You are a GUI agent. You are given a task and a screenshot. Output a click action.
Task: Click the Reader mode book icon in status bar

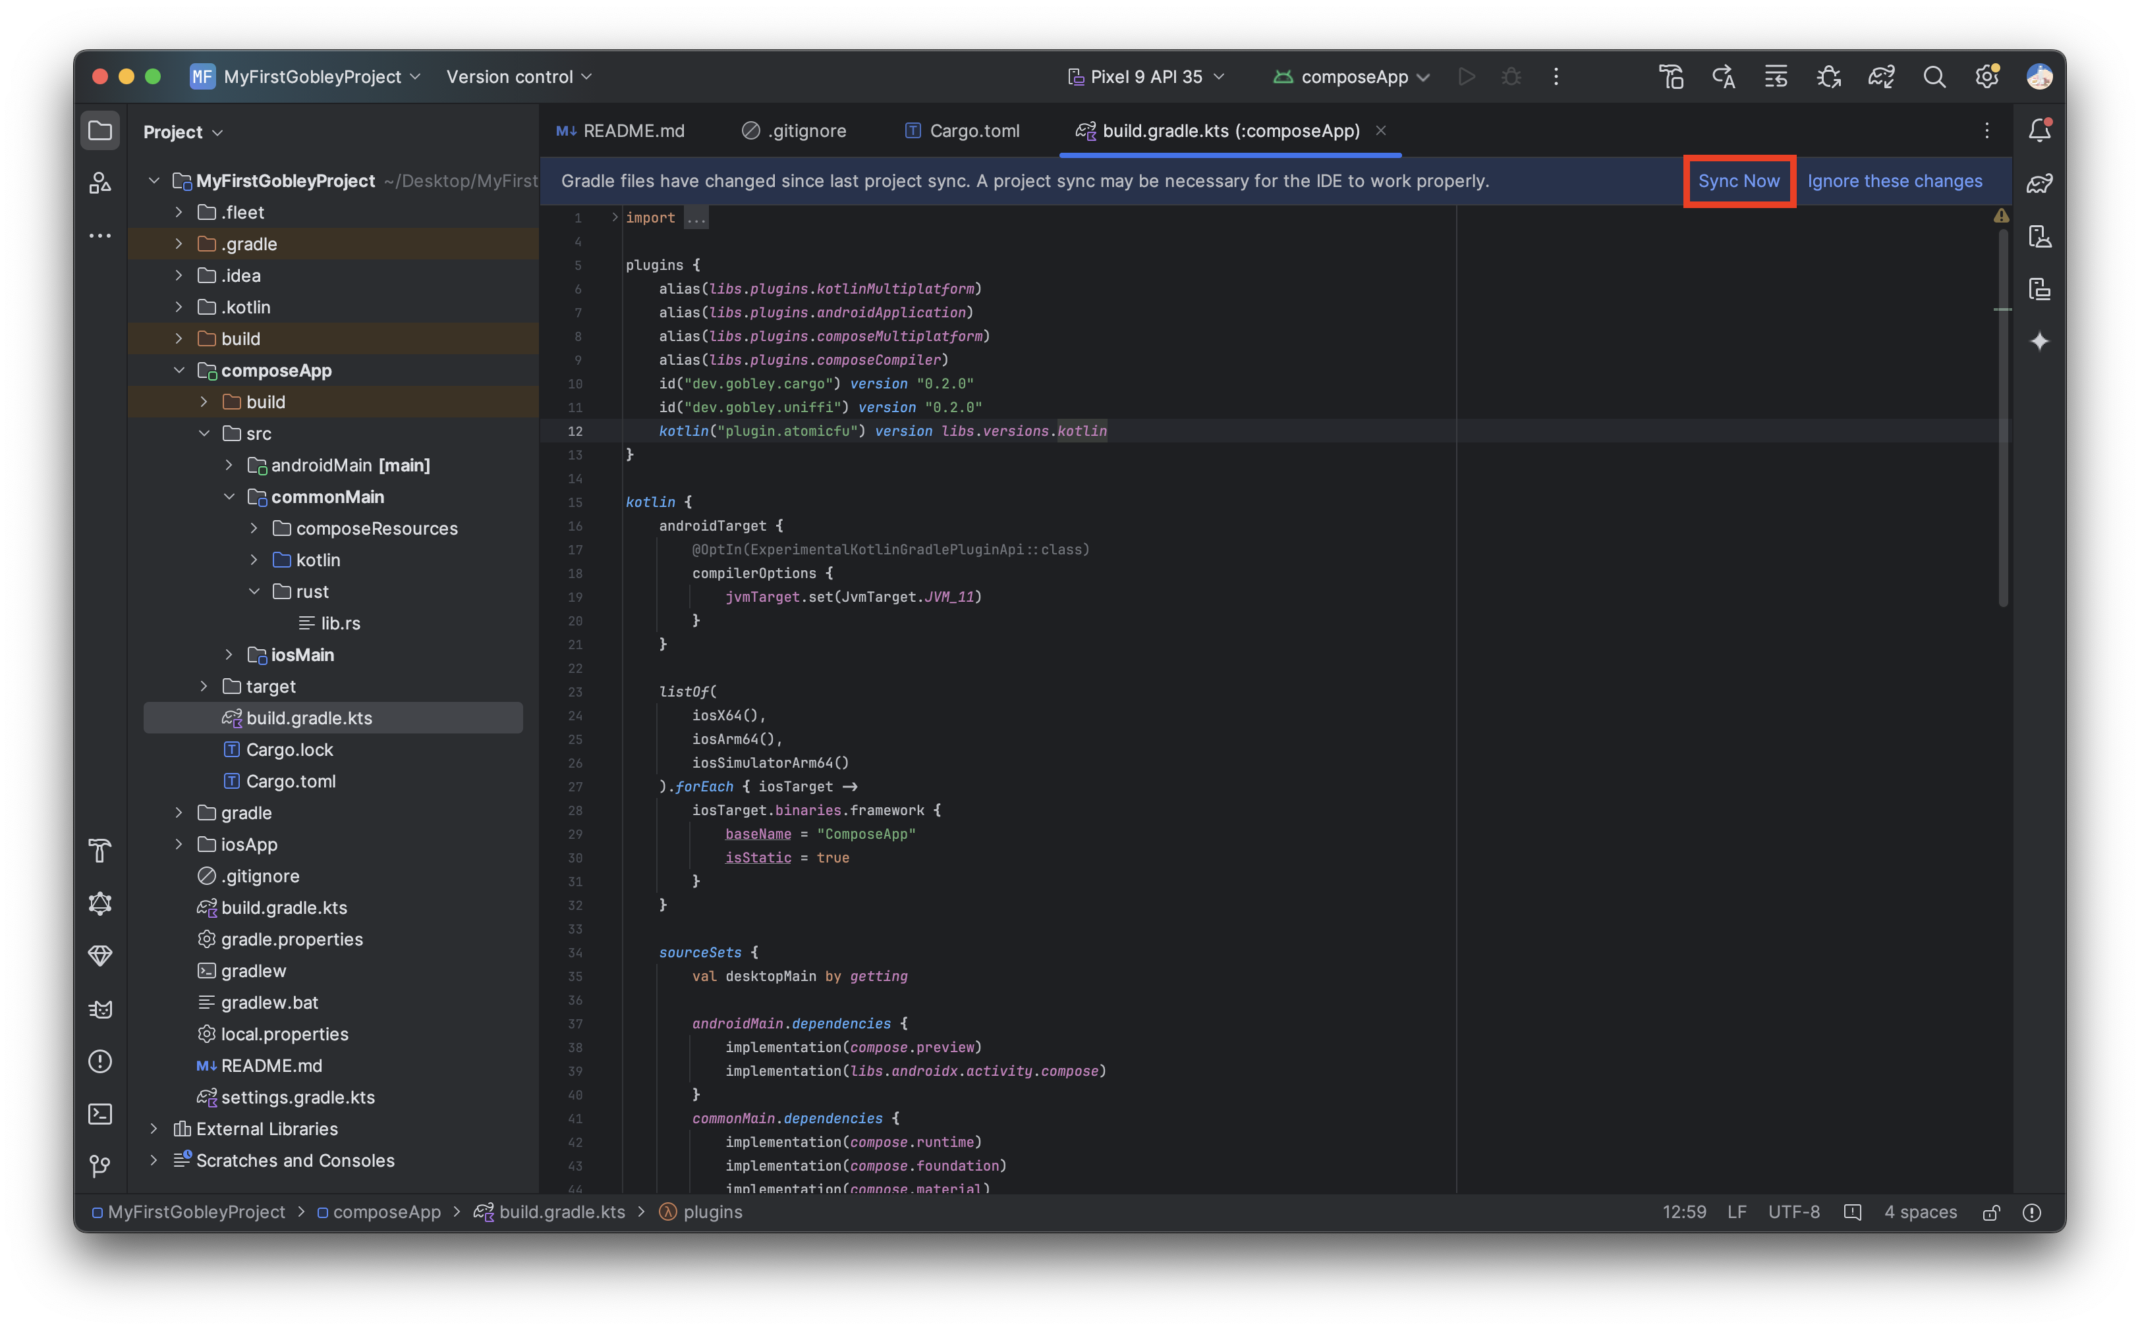coord(1852,1212)
